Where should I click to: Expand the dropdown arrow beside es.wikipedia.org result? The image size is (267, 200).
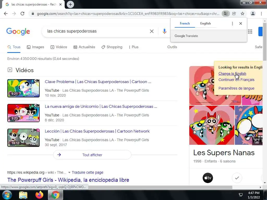[69, 172]
